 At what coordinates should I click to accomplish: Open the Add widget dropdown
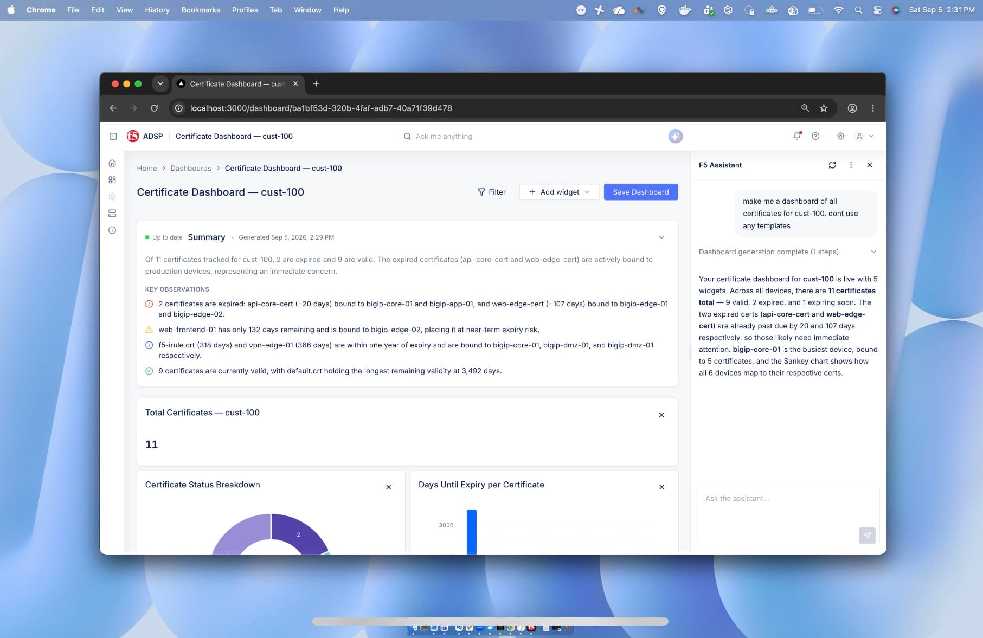[x=559, y=192]
